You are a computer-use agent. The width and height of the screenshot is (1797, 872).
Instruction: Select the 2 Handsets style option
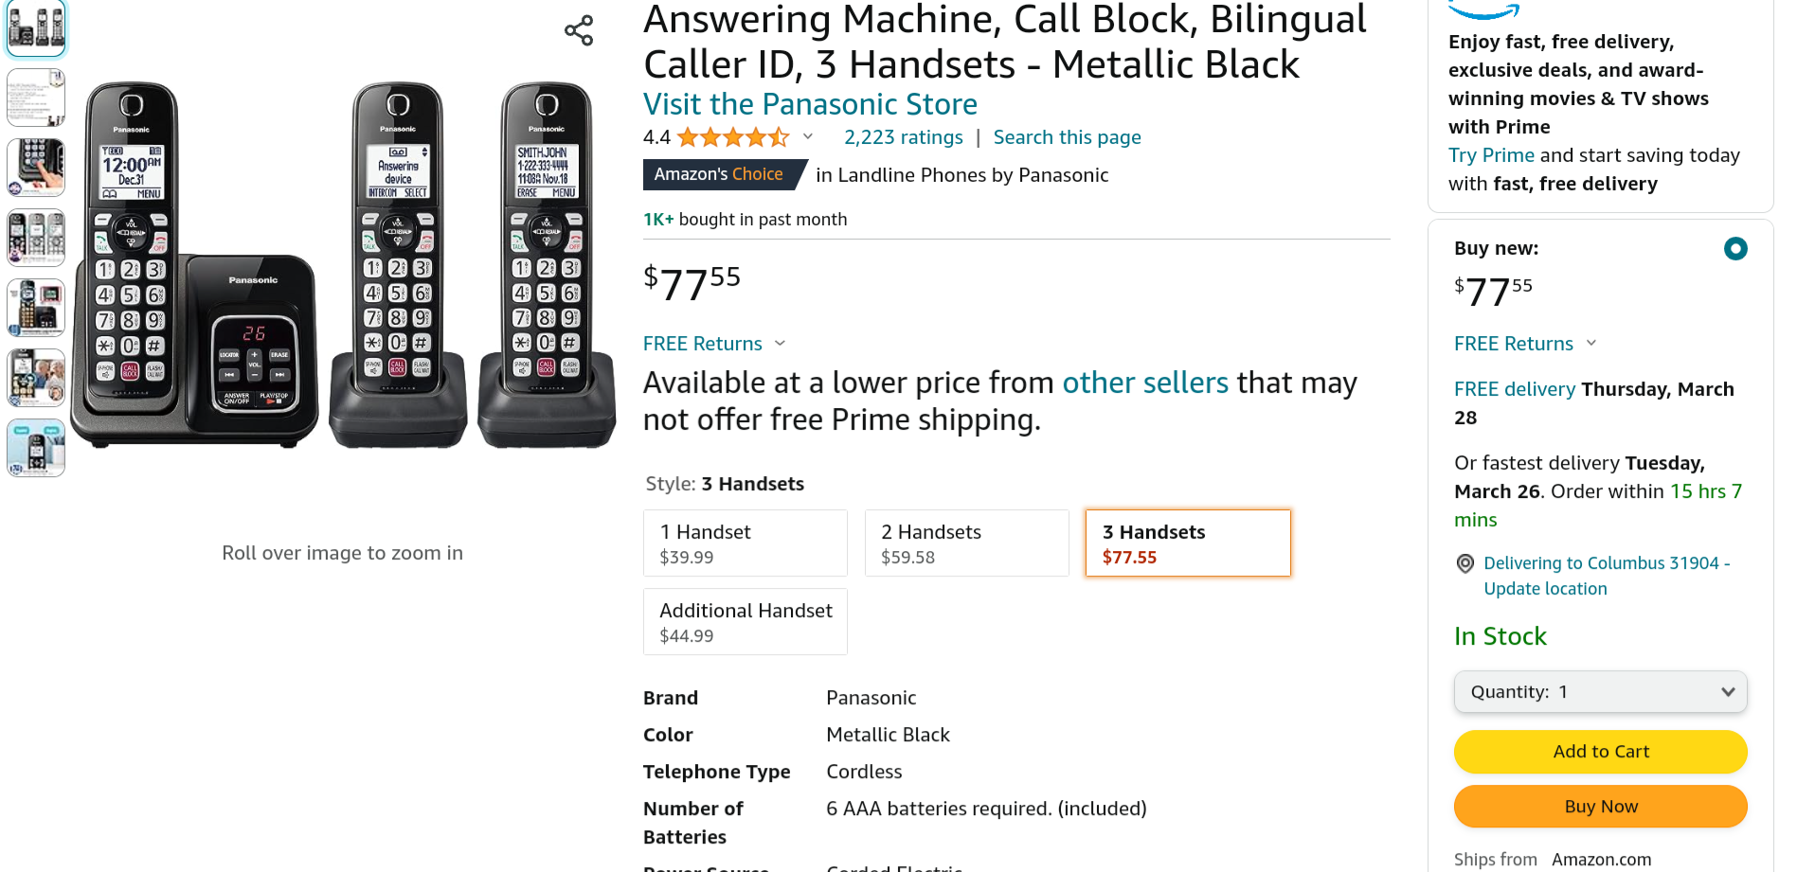pyautogui.click(x=966, y=543)
